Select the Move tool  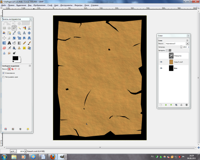click(x=29, y=33)
